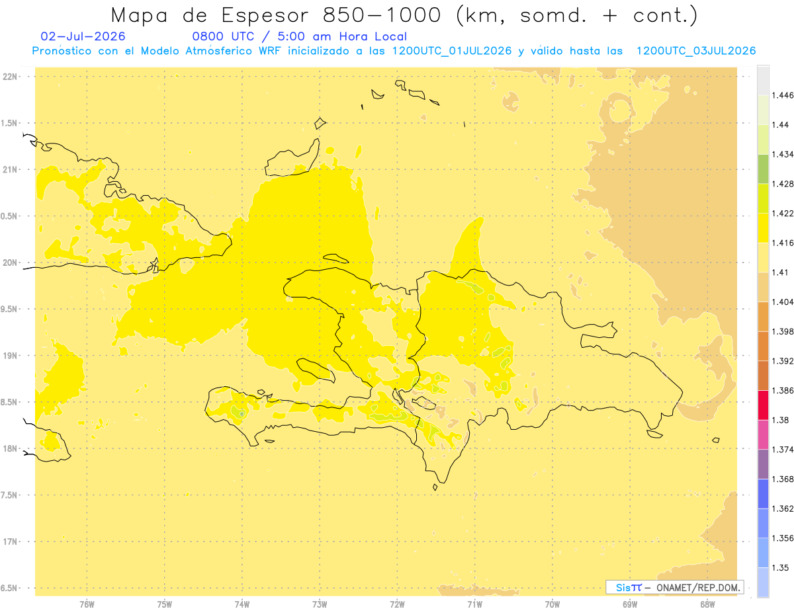The image size is (794, 613).
Task: Click the gray band above 1.446 on the colorbar
Action: pos(763,80)
